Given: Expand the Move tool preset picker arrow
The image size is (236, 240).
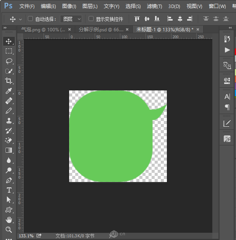Looking at the screenshot, I should [20, 19].
